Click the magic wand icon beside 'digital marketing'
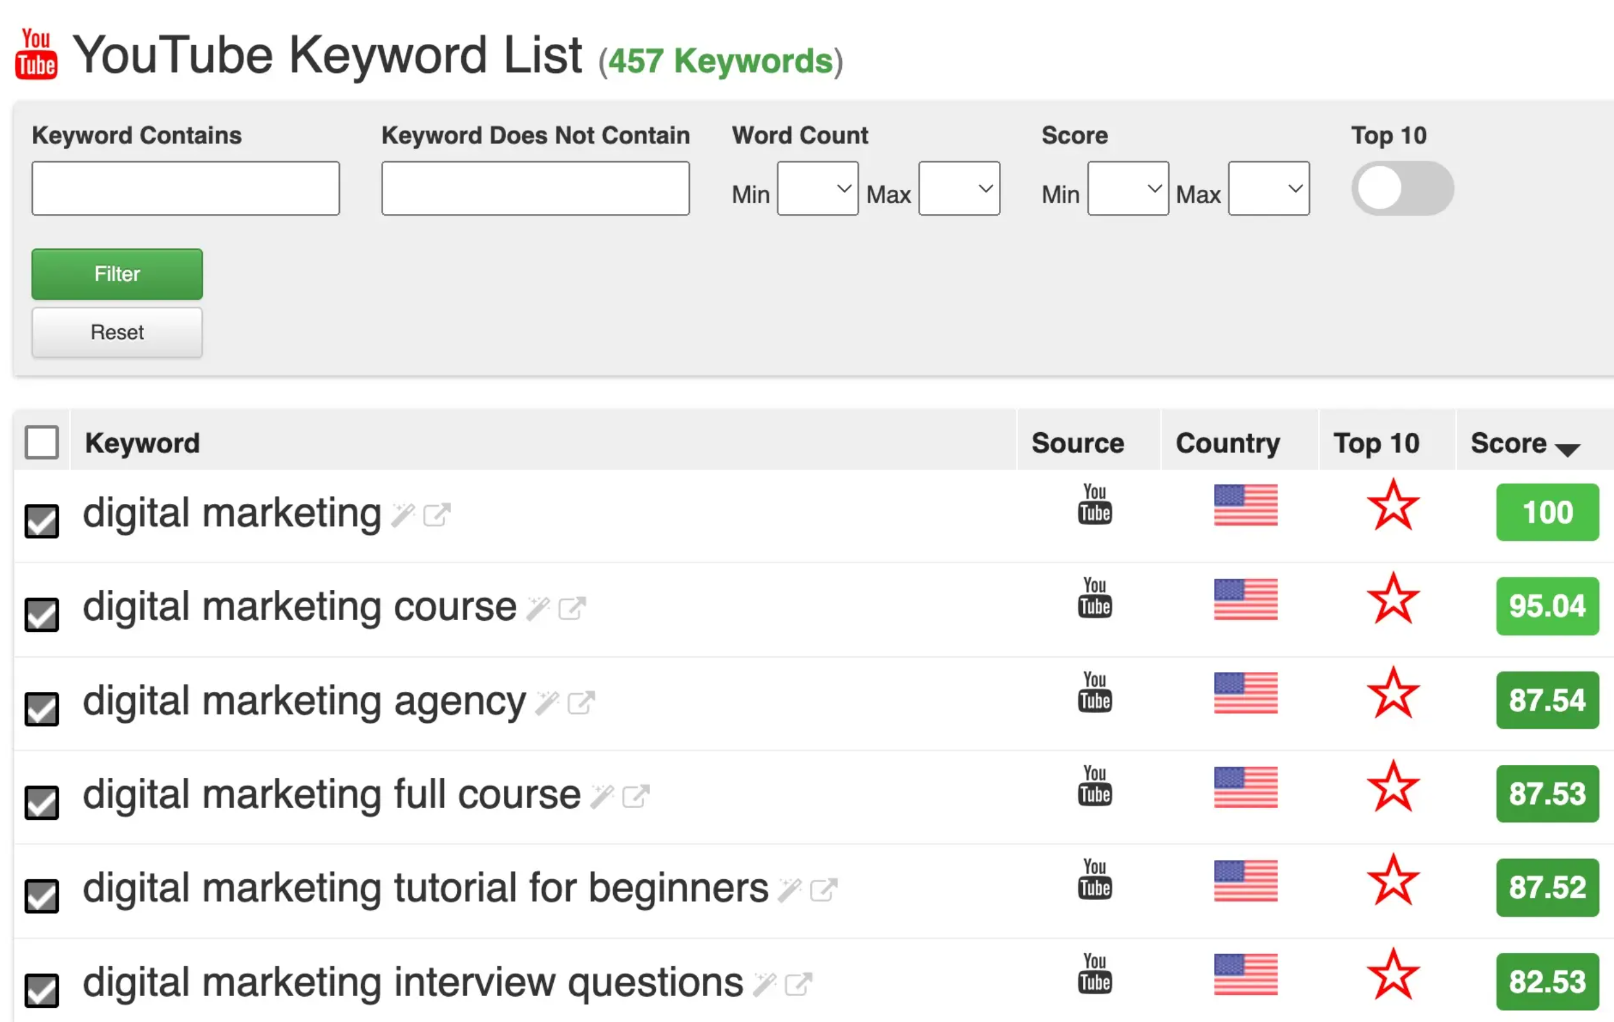This screenshot has width=1614, height=1022. (x=403, y=515)
